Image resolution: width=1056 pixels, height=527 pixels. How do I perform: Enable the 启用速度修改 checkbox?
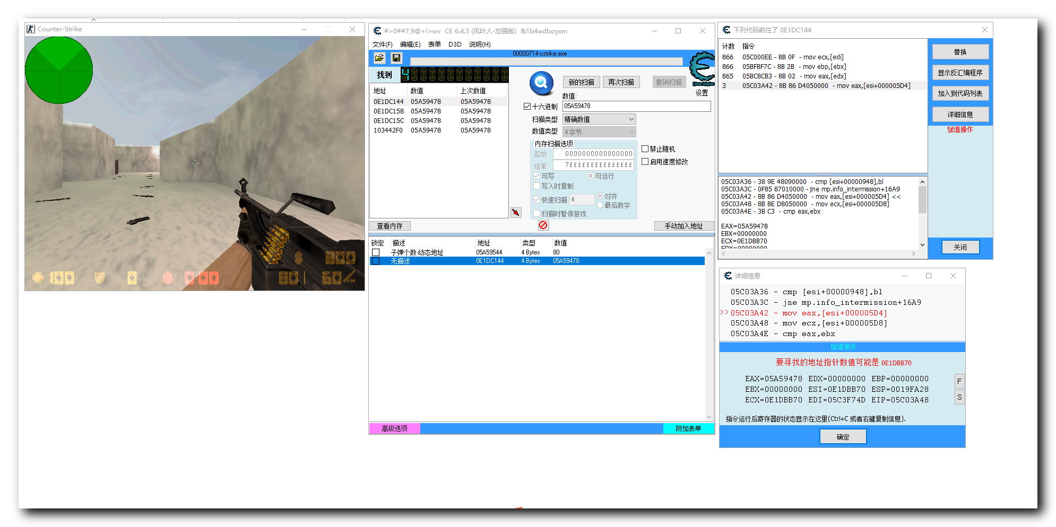point(645,162)
